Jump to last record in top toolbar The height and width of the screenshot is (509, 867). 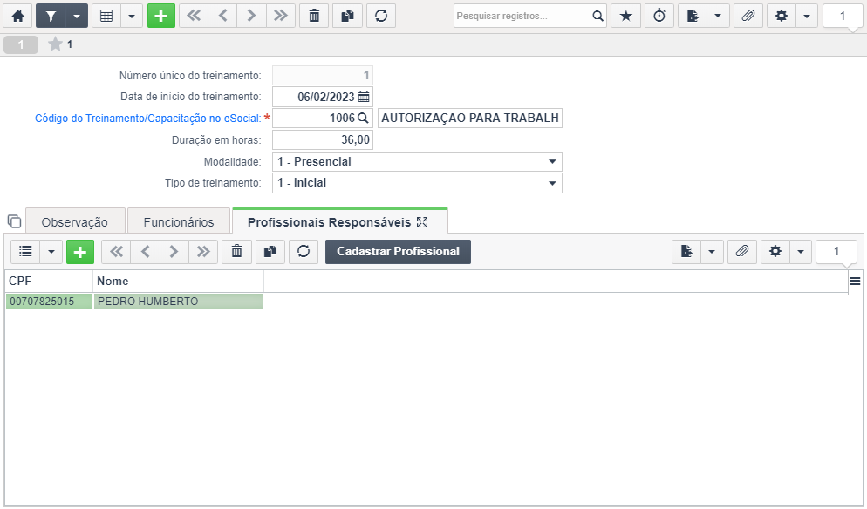coord(281,16)
